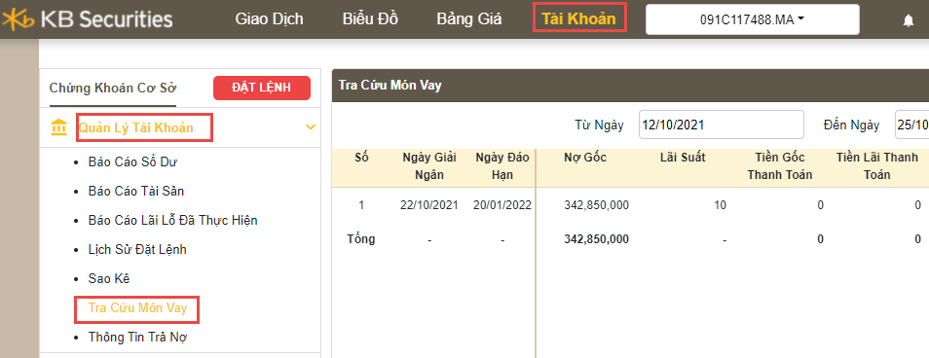Click the Đến Ngày date field
The height and width of the screenshot is (358, 929).
[x=911, y=125]
